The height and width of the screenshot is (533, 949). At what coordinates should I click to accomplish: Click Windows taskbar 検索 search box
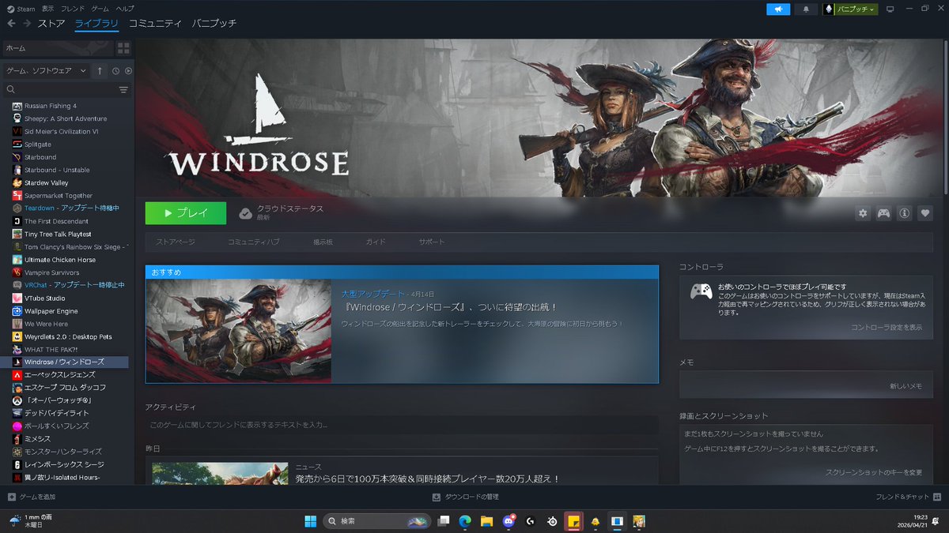coord(377,521)
